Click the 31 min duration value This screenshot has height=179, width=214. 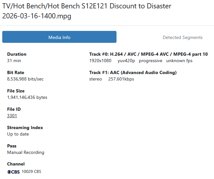tap(14, 61)
